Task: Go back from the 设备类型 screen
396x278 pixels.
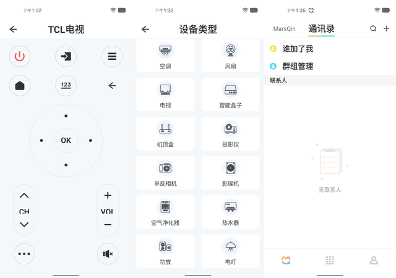Action: [x=145, y=29]
